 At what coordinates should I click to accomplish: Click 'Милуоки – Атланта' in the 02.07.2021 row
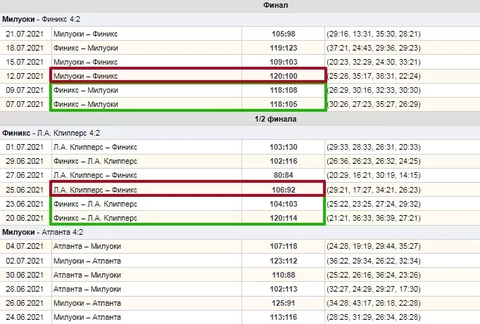click(x=87, y=261)
